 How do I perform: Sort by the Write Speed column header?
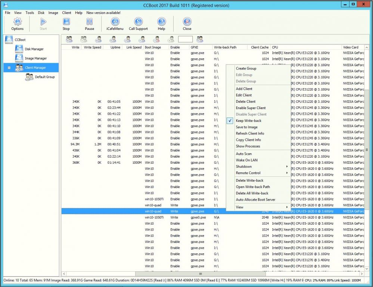click(x=92, y=47)
